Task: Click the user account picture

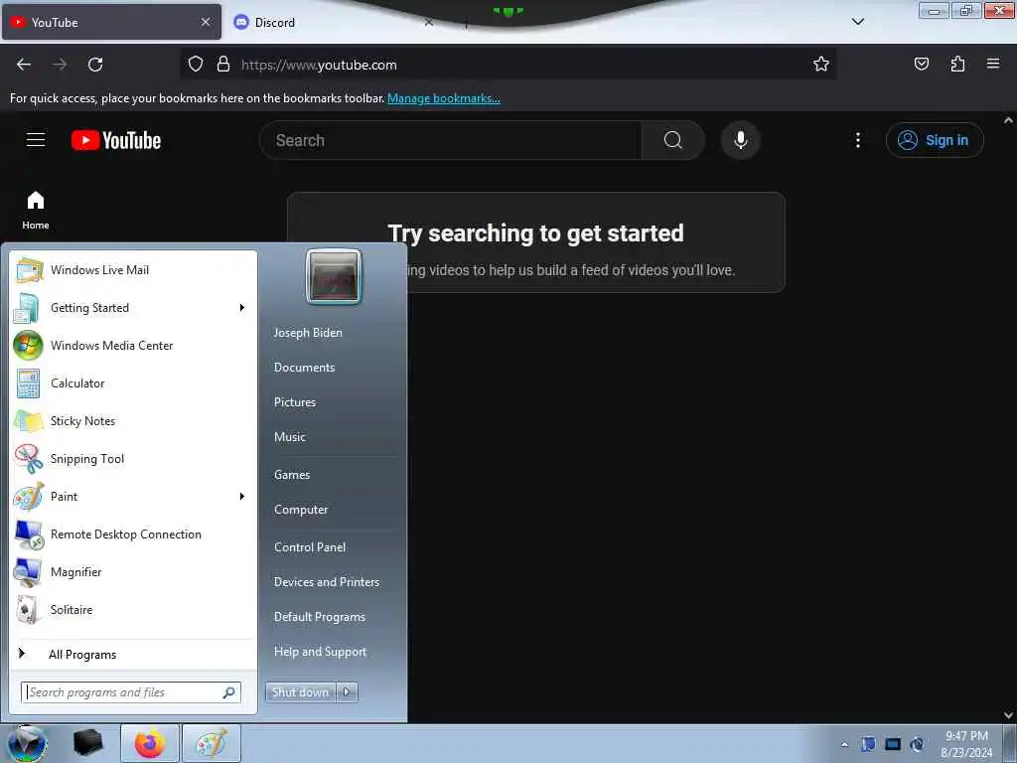Action: coord(334,276)
